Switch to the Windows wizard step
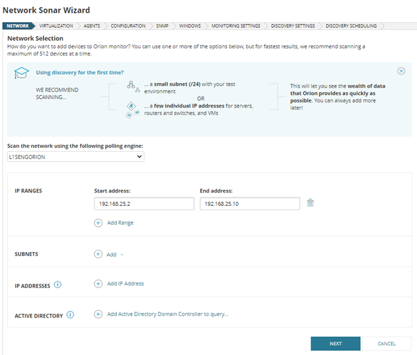 [x=190, y=26]
